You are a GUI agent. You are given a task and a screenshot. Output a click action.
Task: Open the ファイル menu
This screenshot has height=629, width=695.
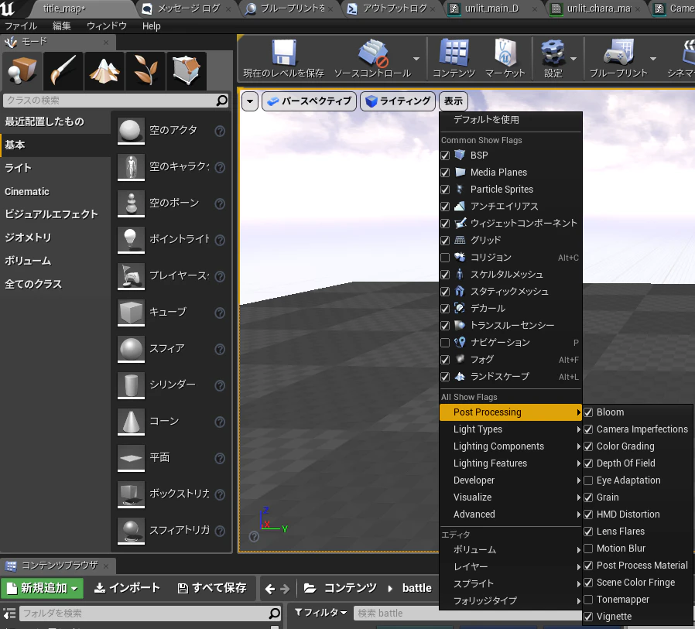pos(21,26)
